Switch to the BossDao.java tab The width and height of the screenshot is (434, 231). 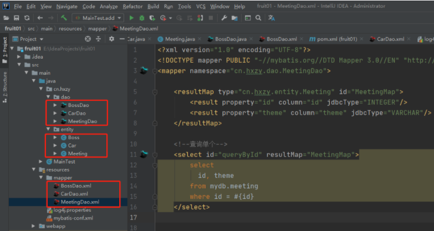pyautogui.click(x=231, y=39)
